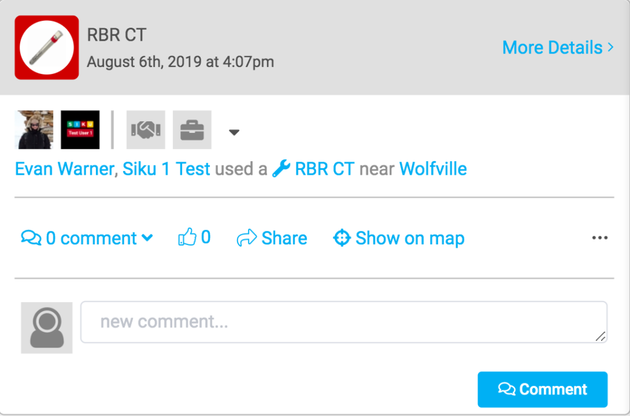630x416 pixels.
Task: Click the blue Comment button
Action: (x=542, y=390)
